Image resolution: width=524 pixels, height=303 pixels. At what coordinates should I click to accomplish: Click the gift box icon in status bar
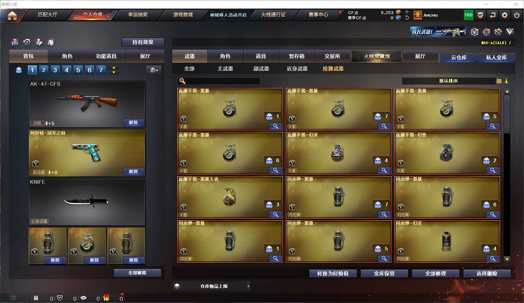pos(106,298)
